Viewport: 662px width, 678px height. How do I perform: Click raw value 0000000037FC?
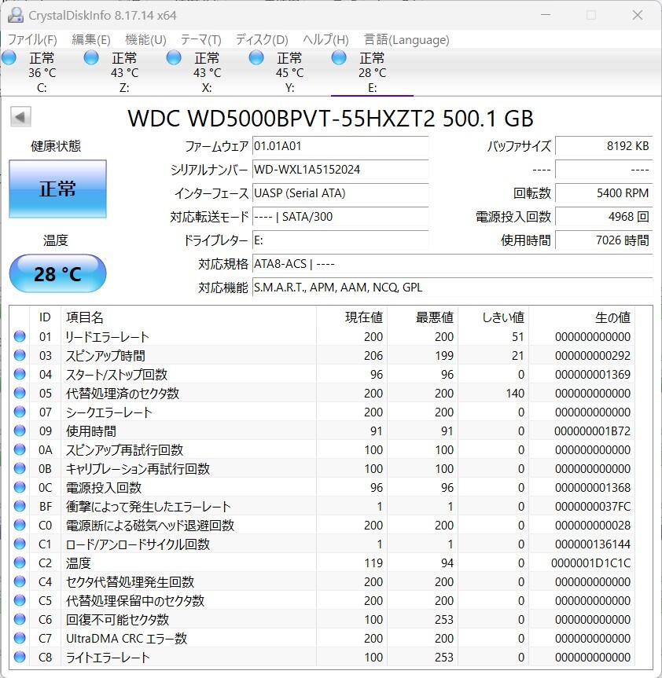coord(592,506)
